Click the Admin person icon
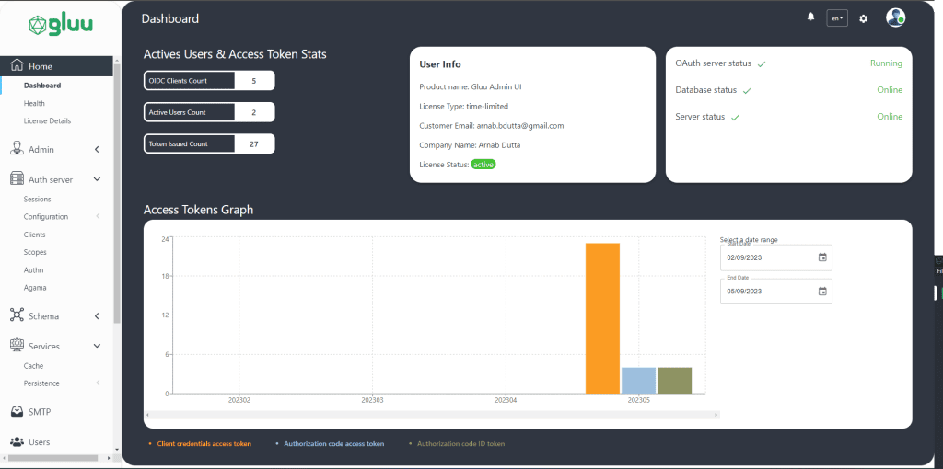The image size is (943, 469). click(x=17, y=149)
